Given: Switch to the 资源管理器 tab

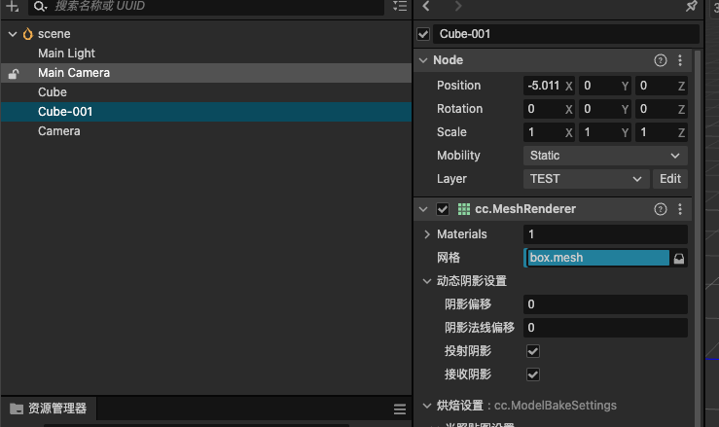Looking at the screenshot, I should coord(49,409).
